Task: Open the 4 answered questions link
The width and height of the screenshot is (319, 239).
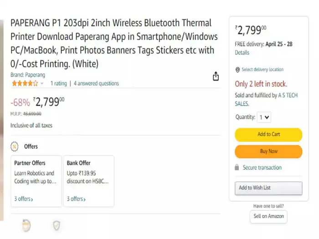Action: 96,83
